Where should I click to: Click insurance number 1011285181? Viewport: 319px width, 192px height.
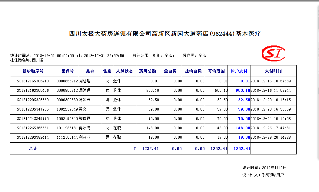(x=67, y=128)
